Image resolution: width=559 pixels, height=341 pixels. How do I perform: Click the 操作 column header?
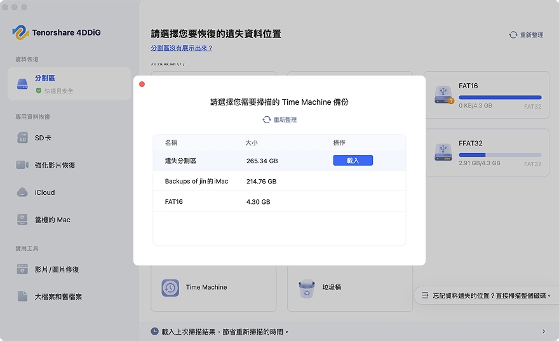[x=339, y=142]
